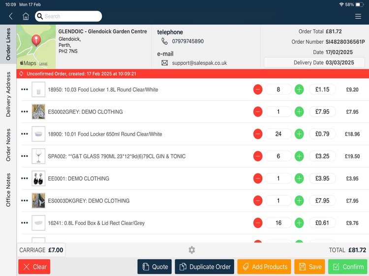Decrease quantity of 18950 Food Locker 1.8L
Image resolution: width=369 pixels, height=276 pixels.
258,89
